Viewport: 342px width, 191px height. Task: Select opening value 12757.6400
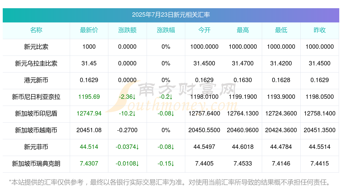coord(204,114)
